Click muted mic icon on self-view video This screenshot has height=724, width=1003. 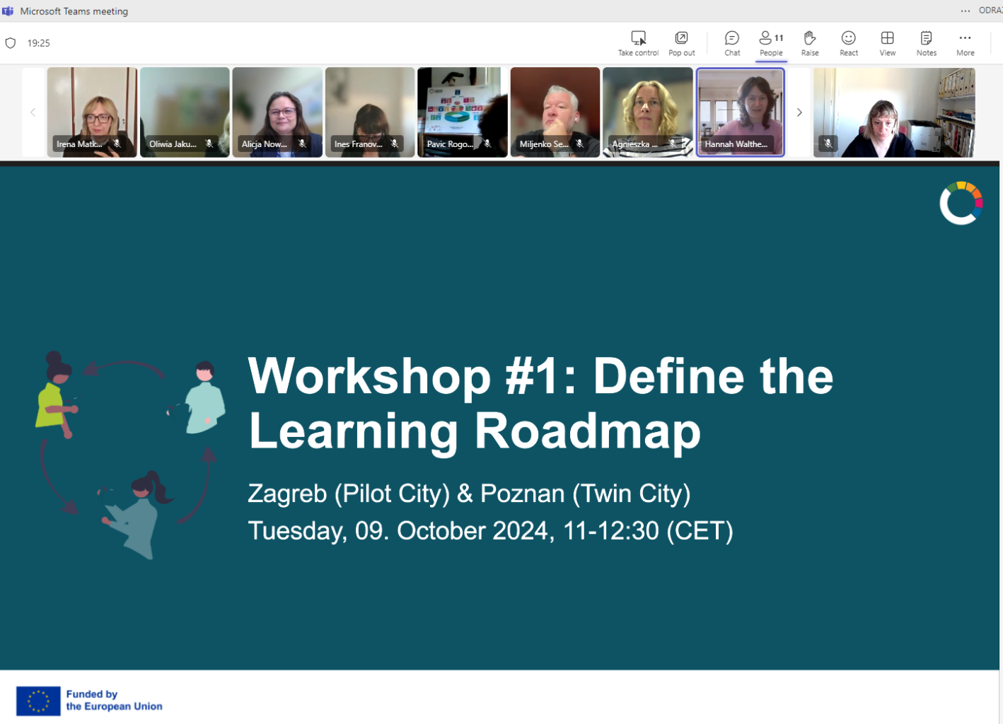pos(828,144)
